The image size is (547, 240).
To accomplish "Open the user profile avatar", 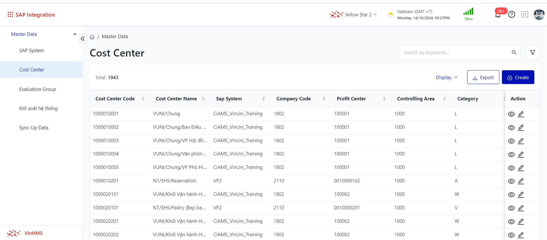I will point(539,14).
